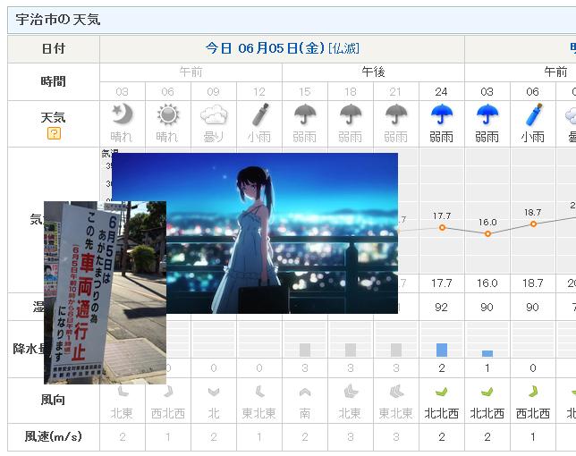Viewport: 576px width, 456px height.
Task: Select the 24 hour column header
Action: [x=442, y=91]
